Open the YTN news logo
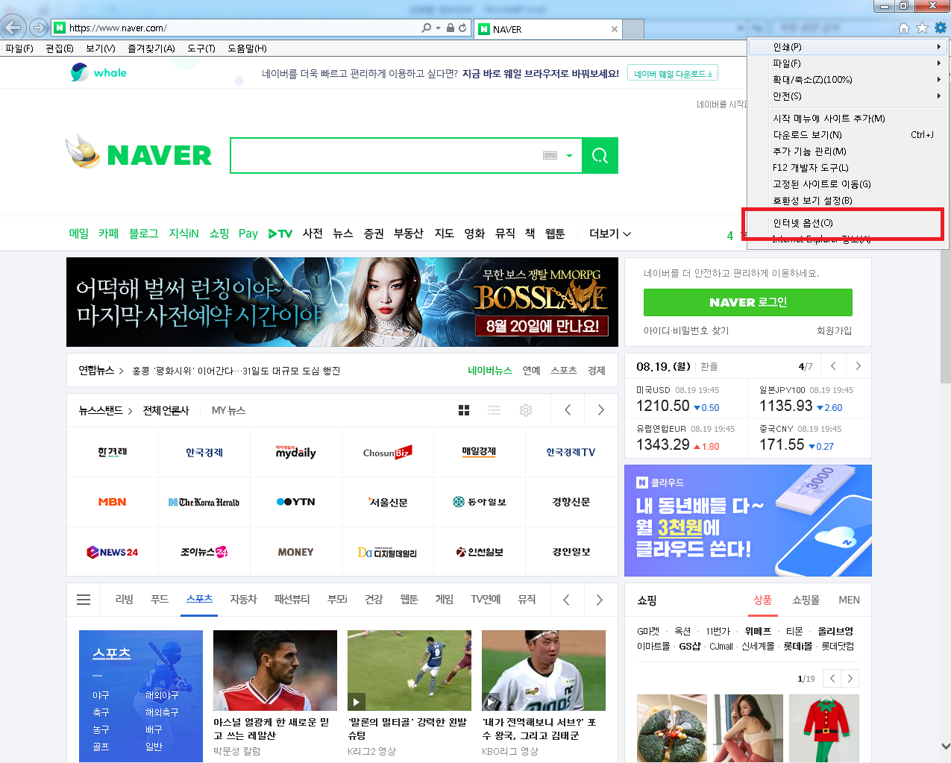Viewport: 951px width, 763px height. pyautogui.click(x=295, y=502)
